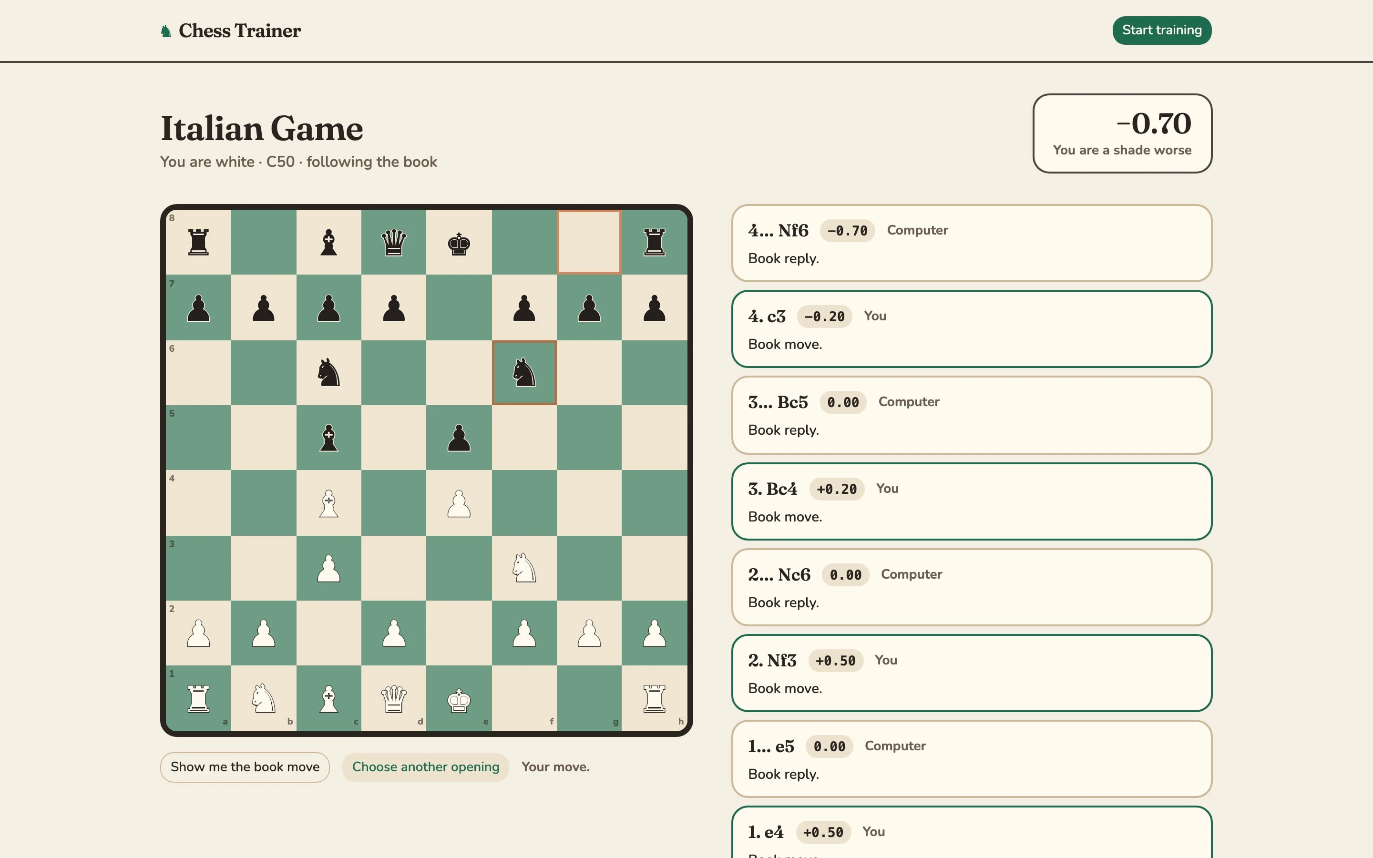Select the white knight on f3

click(x=523, y=567)
